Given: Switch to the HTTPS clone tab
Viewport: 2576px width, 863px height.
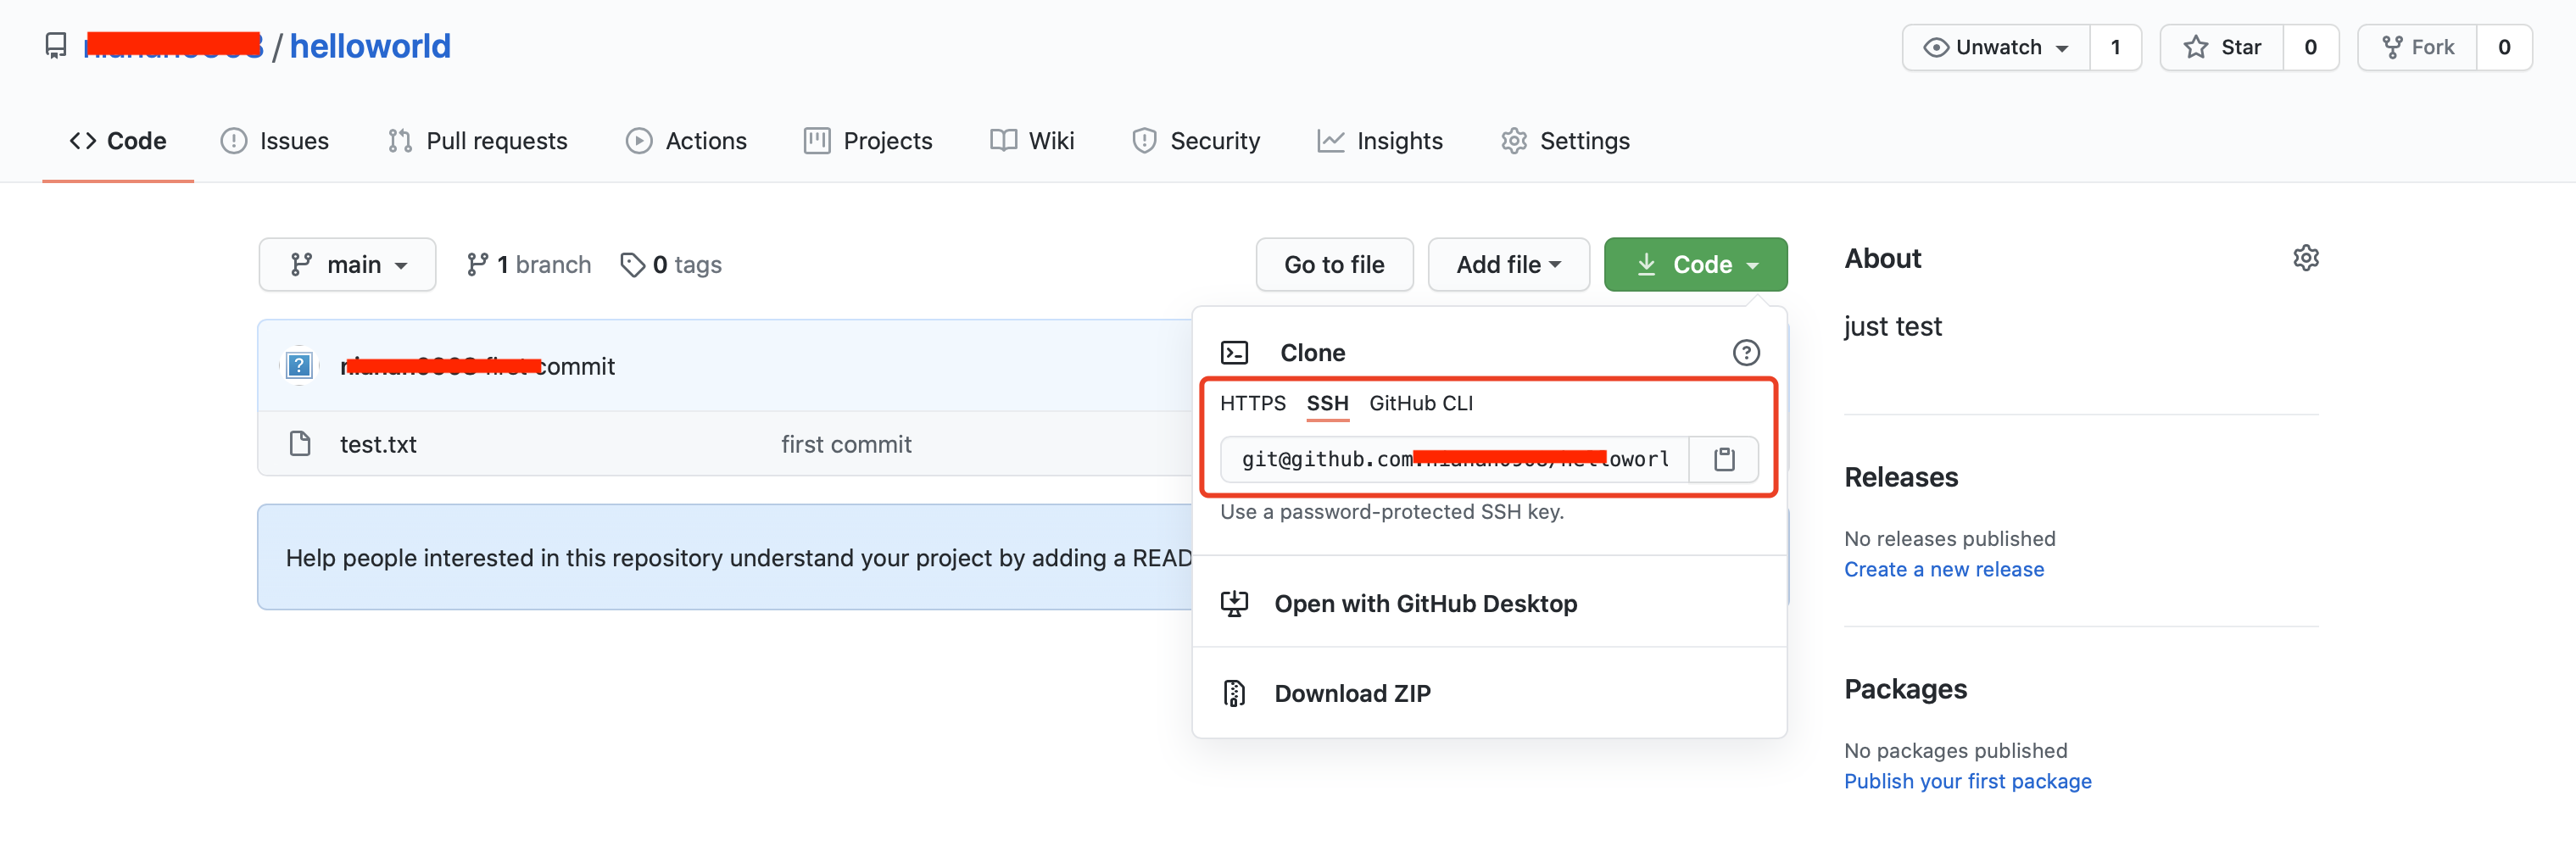Looking at the screenshot, I should point(1252,403).
